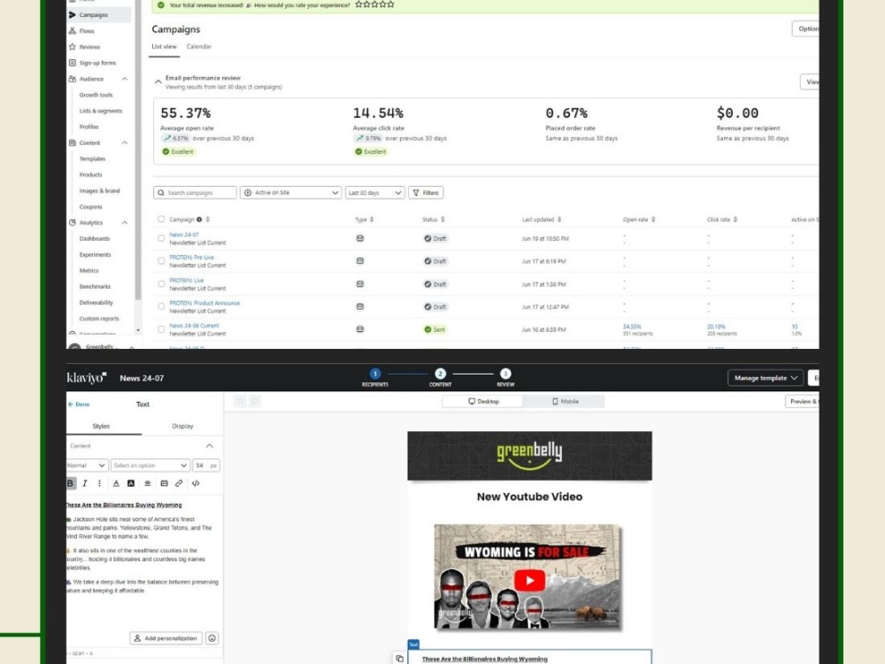
Task: Open the Normal paragraph style dropdown
Action: pos(87,466)
